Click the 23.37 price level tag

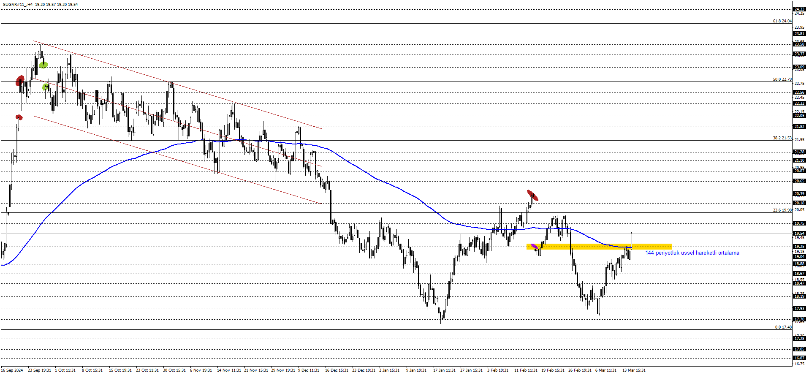tap(799, 54)
